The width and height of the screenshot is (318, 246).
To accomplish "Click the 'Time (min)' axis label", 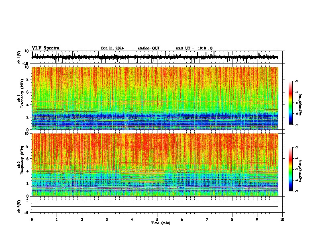I will [161, 223].
